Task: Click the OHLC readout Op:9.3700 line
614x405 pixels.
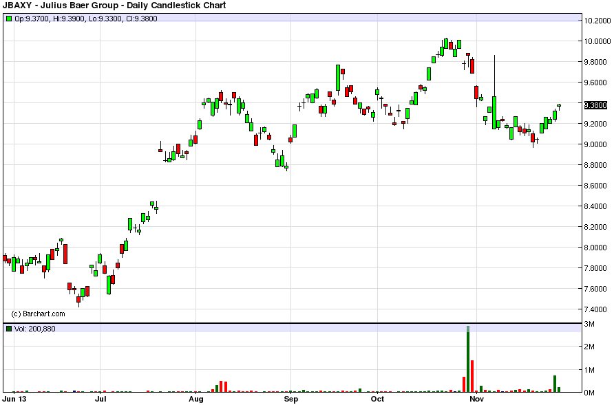Action: [x=86, y=19]
